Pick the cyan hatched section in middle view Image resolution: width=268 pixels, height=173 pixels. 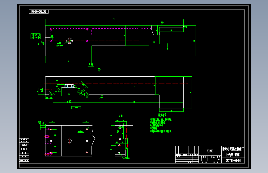pos(69,86)
